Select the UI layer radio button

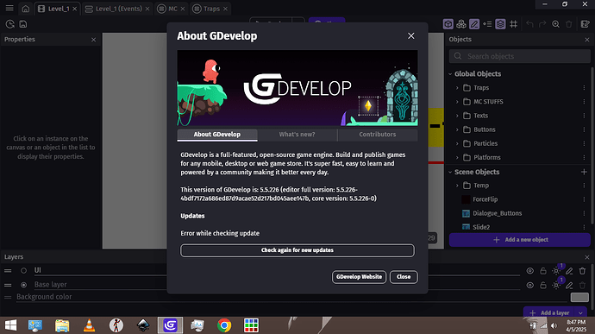click(x=23, y=270)
